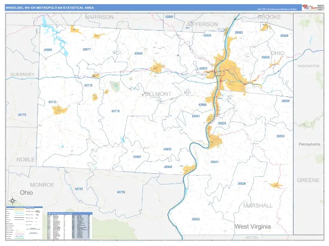Screen dimensions: 329x246
Task: Click ZIP code label 43950
Action: (138, 53)
